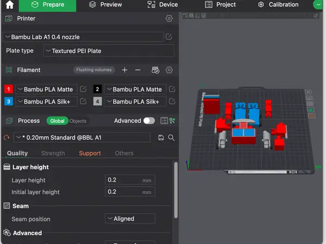This screenshot has height=244, width=326.
Task: Go to the Project tab
Action: coord(221,4)
